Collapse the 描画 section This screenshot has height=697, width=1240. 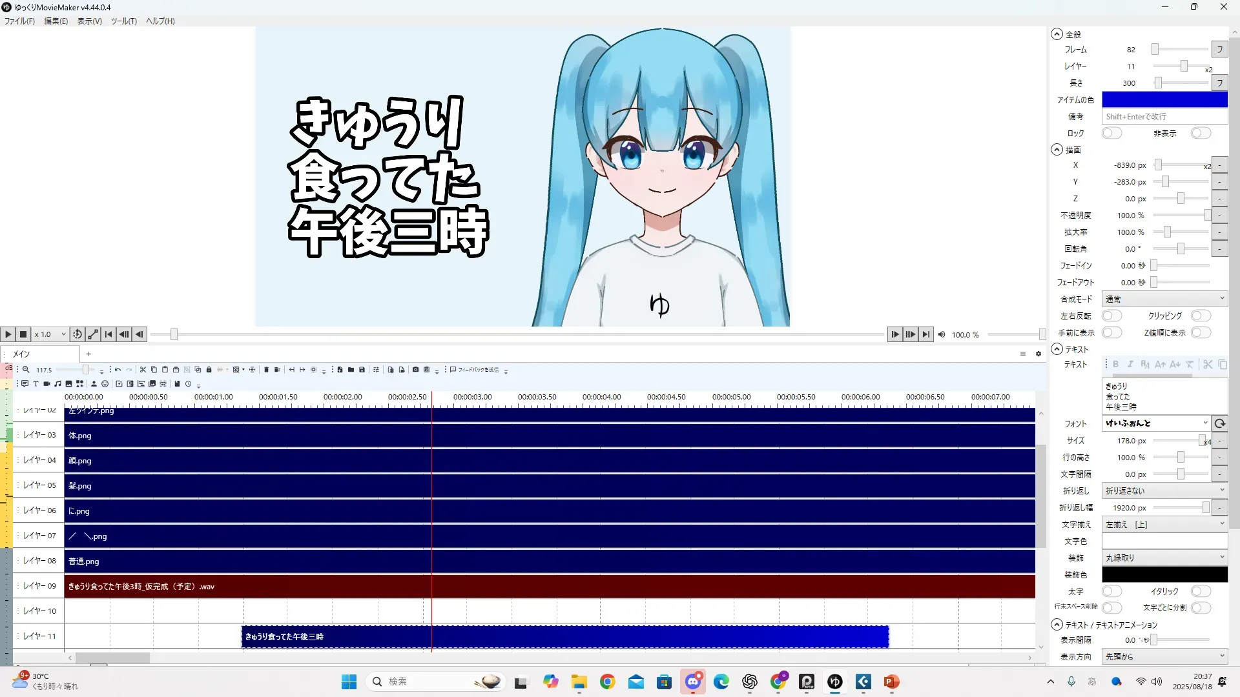pos(1057,150)
